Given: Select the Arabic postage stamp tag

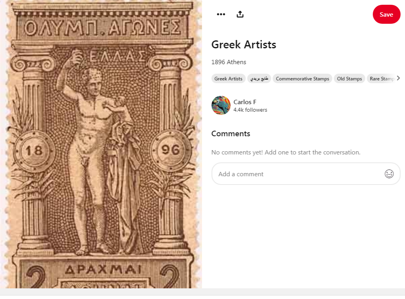Looking at the screenshot, I should pyautogui.click(x=259, y=78).
